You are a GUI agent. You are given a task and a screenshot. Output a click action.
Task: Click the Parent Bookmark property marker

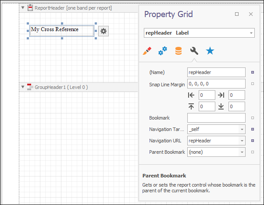pyautogui.click(x=253, y=152)
